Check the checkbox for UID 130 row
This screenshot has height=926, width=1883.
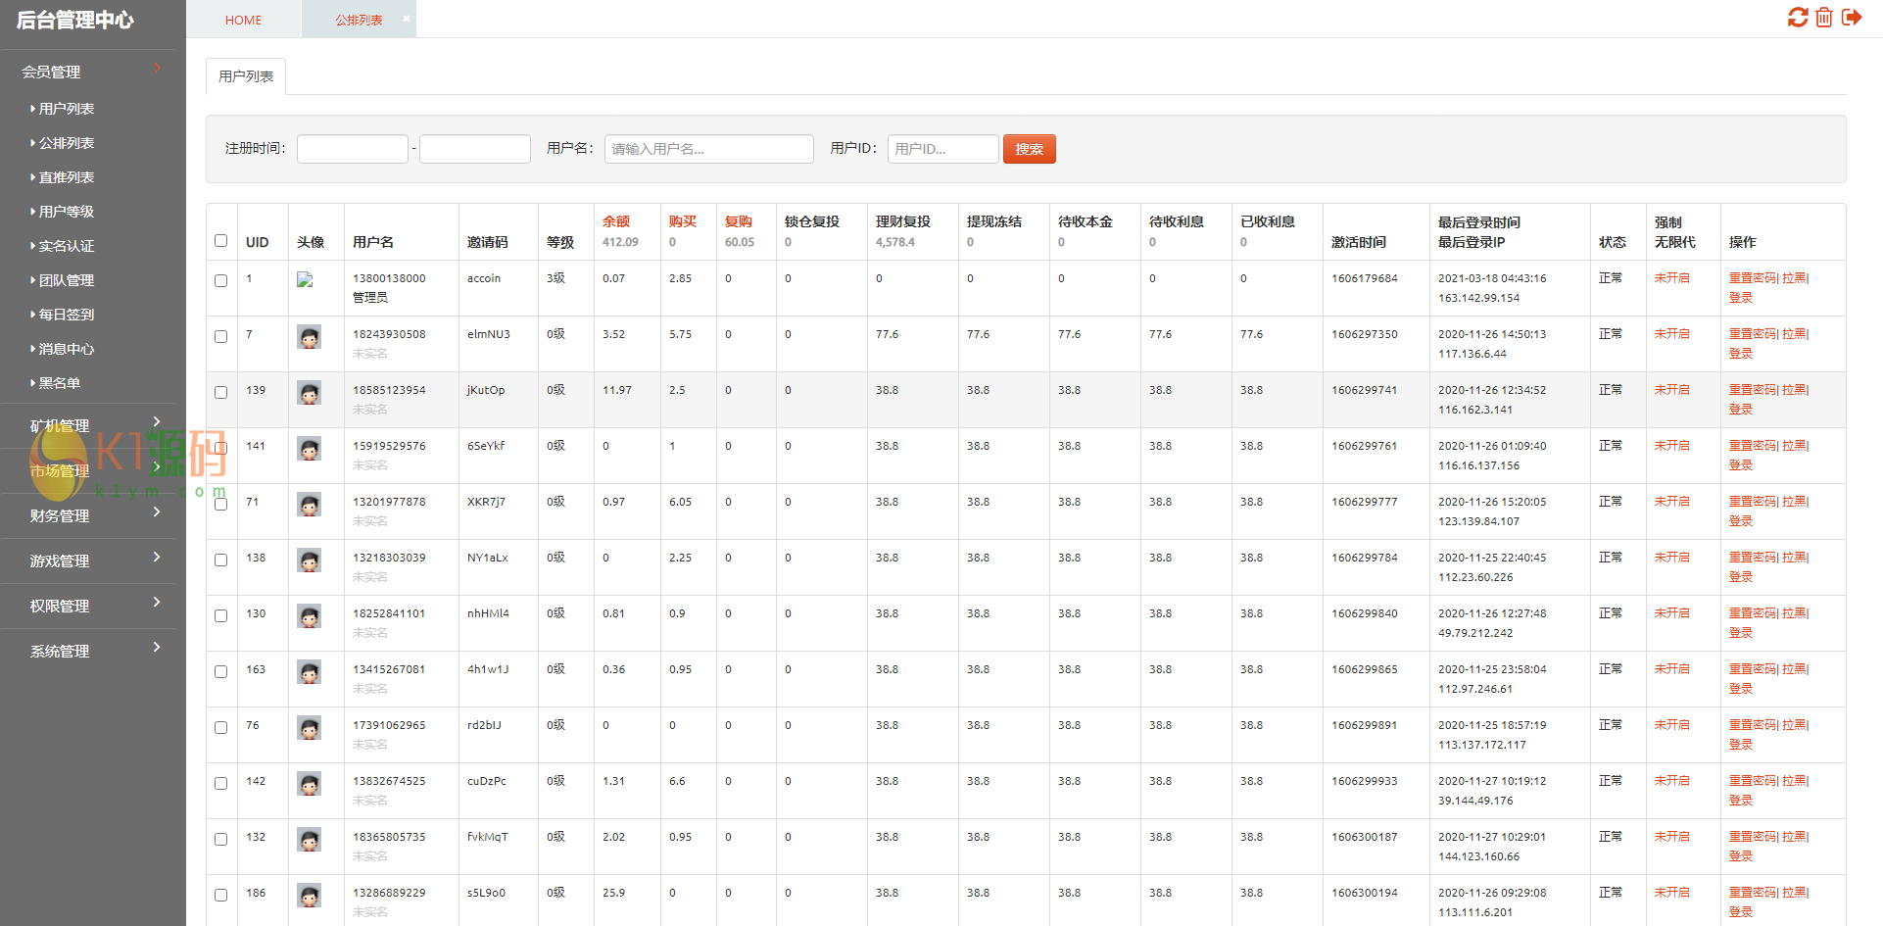point(220,615)
